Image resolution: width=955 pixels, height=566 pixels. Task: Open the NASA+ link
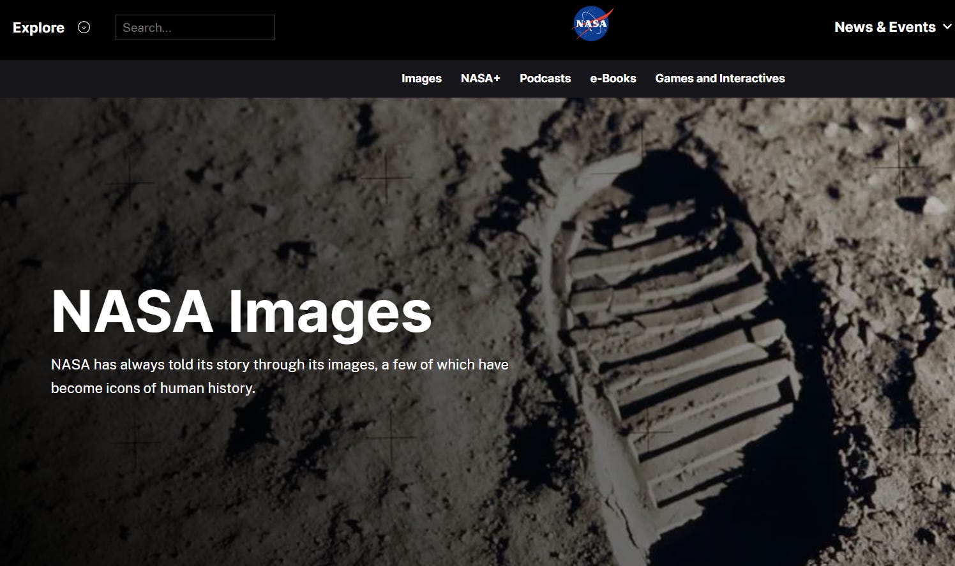click(481, 78)
